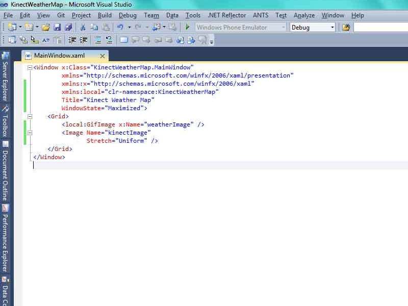Click the Redo icon
Viewport: 408px width, 306px height.
138,27
